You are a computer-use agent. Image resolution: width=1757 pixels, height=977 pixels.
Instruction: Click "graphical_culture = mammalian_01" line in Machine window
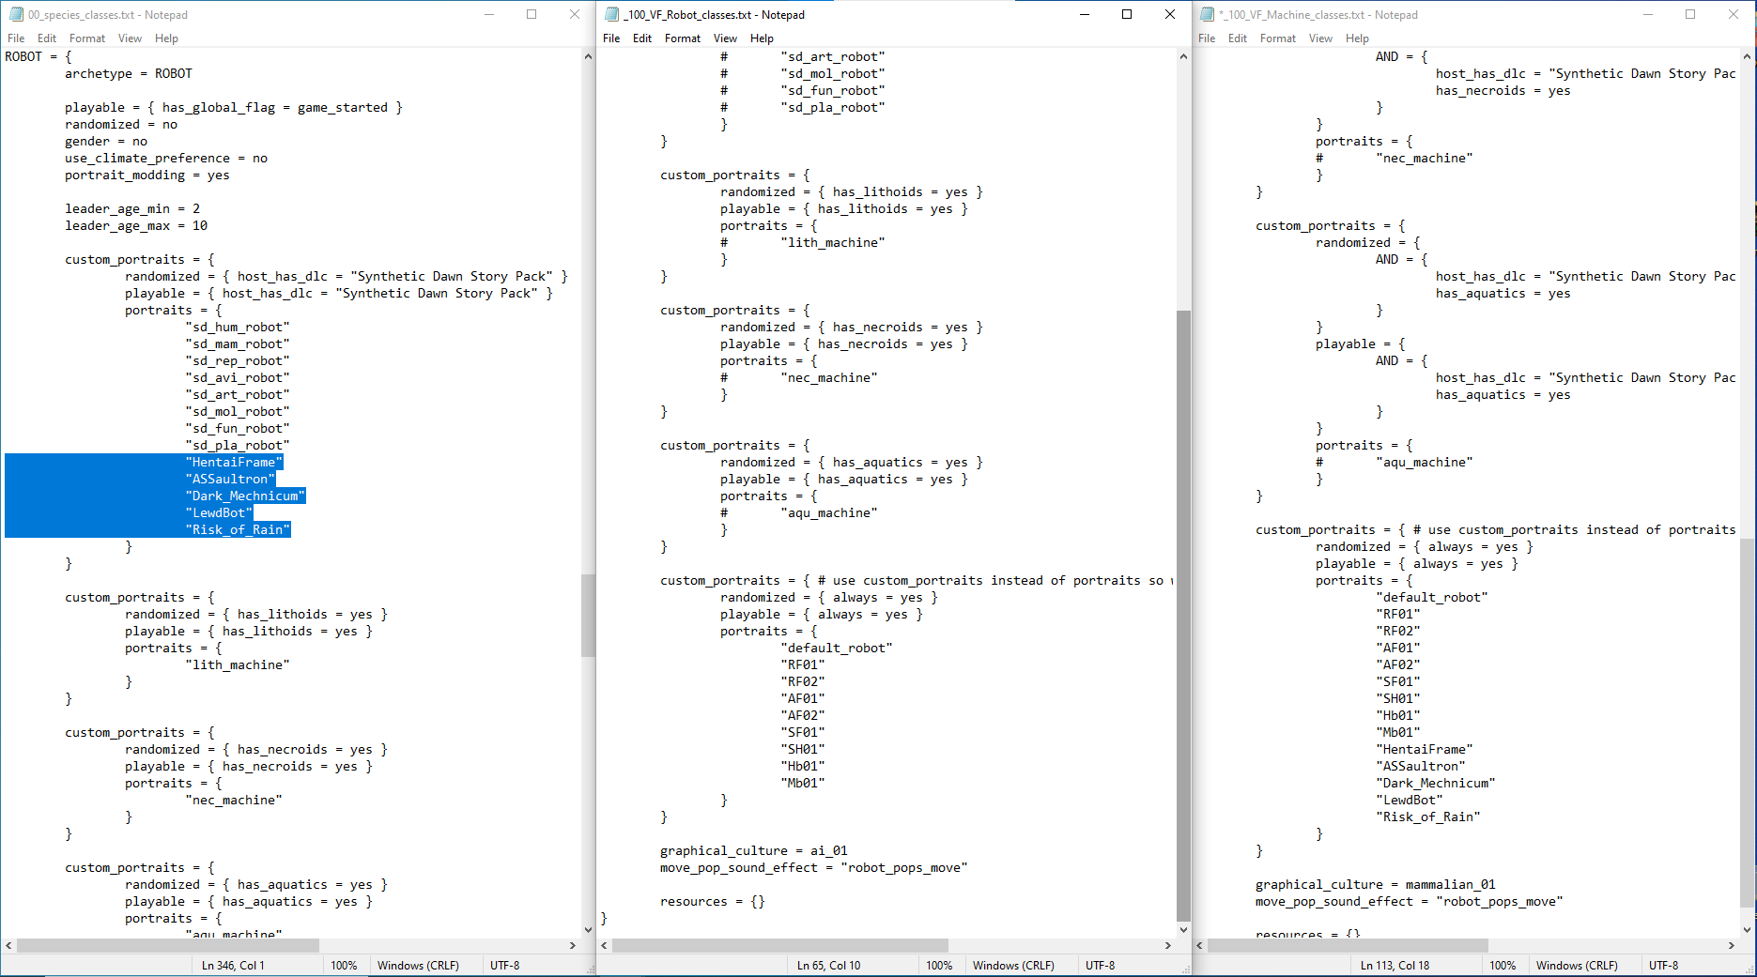click(1375, 884)
